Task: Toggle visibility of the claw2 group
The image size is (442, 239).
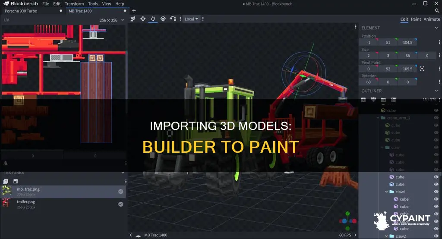Action: click(x=436, y=236)
